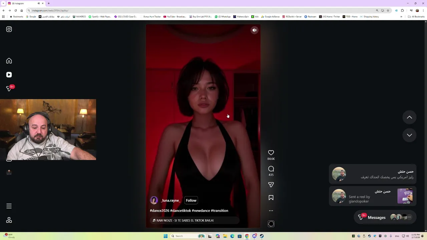The width and height of the screenshot is (427, 240).
Task: Open Instagram home via logo icon
Action: point(9,29)
